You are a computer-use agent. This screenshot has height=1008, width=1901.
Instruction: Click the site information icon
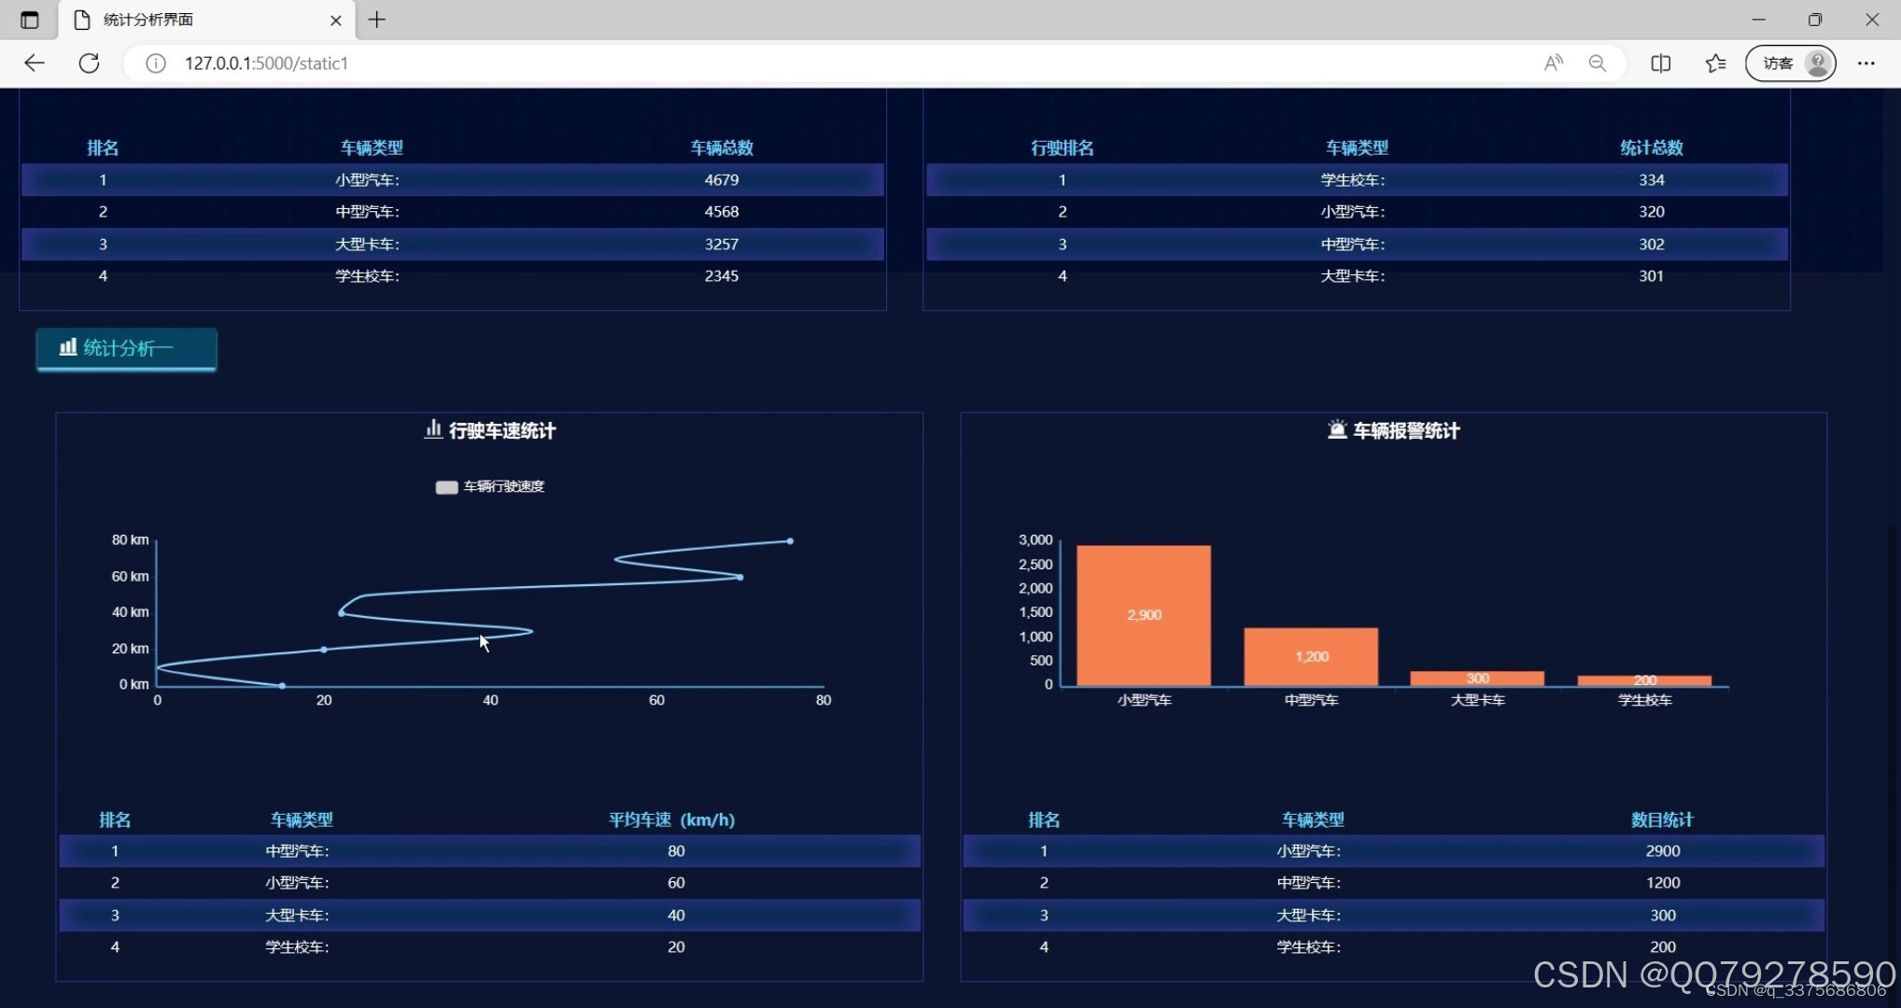156,63
